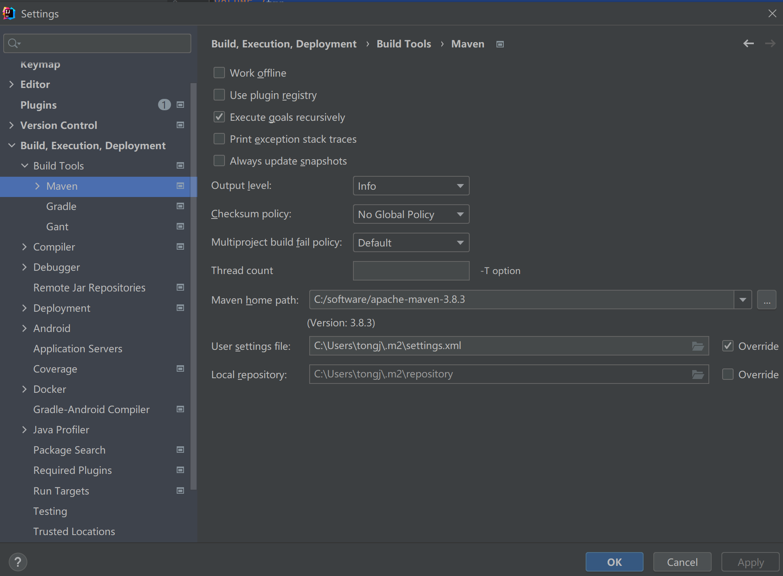Click the Plugins update badge icon
This screenshot has height=576, width=783.
(164, 105)
